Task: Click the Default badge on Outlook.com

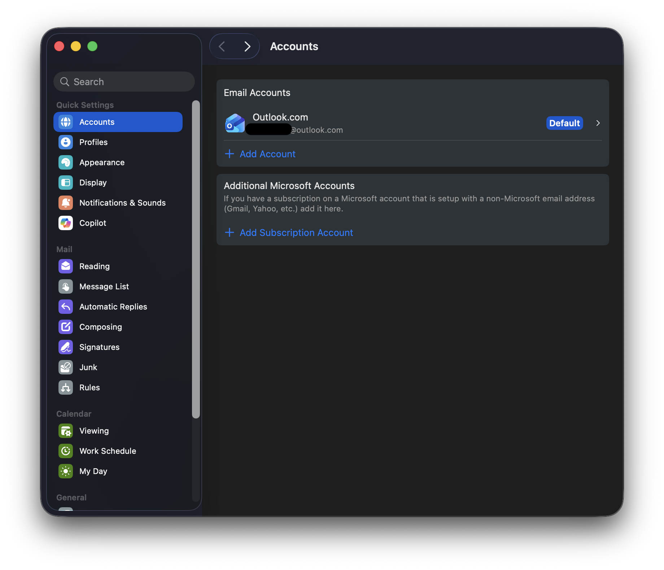Action: click(564, 123)
